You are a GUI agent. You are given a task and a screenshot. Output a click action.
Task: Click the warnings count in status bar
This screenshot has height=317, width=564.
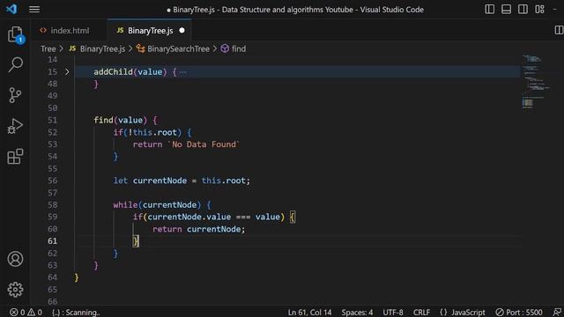(35, 313)
